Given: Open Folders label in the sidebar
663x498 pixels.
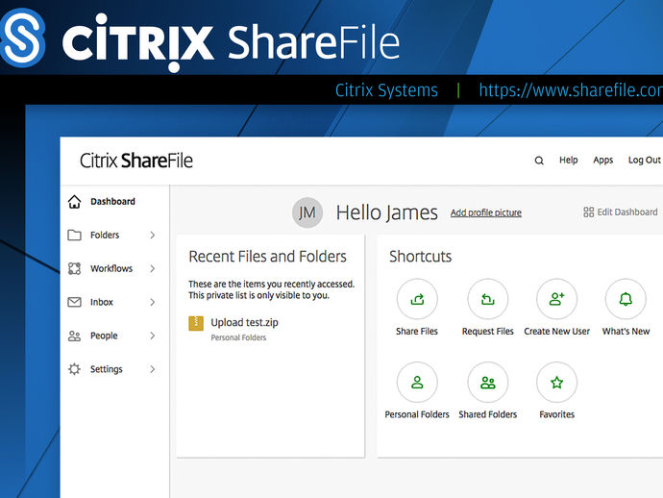Looking at the screenshot, I should 105,235.
